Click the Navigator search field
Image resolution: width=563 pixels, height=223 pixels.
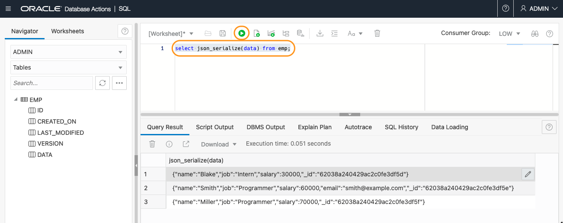pos(51,83)
